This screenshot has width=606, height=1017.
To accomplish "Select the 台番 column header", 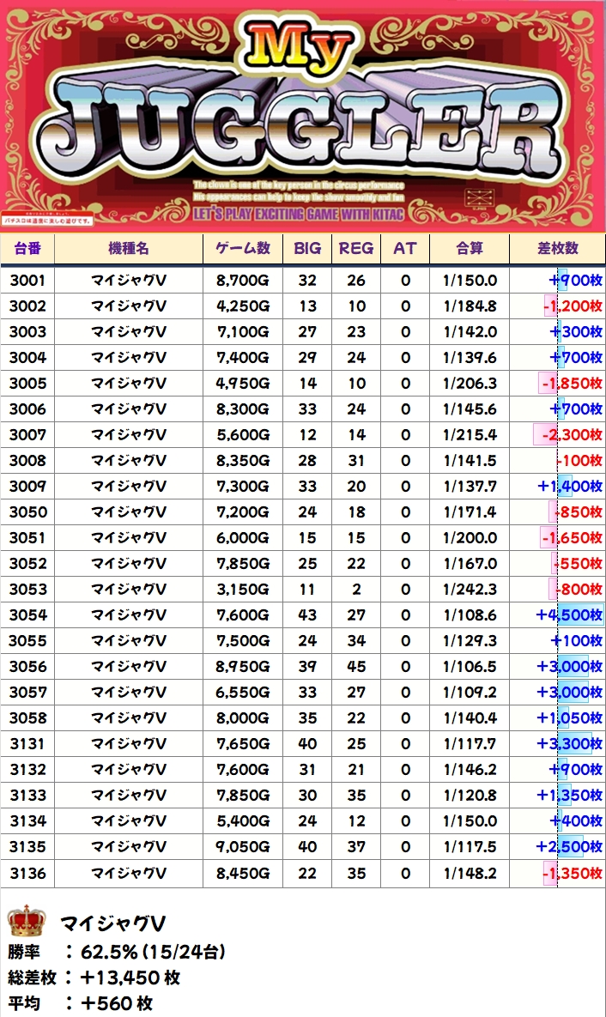I will (x=27, y=248).
